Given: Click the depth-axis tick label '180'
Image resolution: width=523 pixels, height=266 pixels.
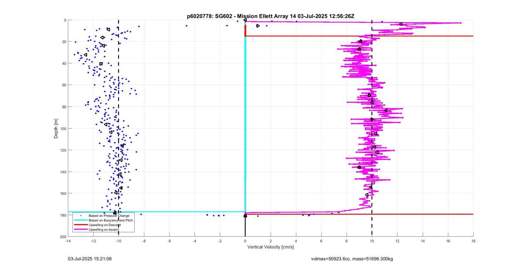Looking at the screenshot, I should pyautogui.click(x=63, y=215).
